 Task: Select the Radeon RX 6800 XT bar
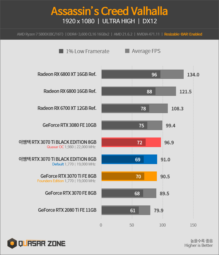[x=143, y=74]
